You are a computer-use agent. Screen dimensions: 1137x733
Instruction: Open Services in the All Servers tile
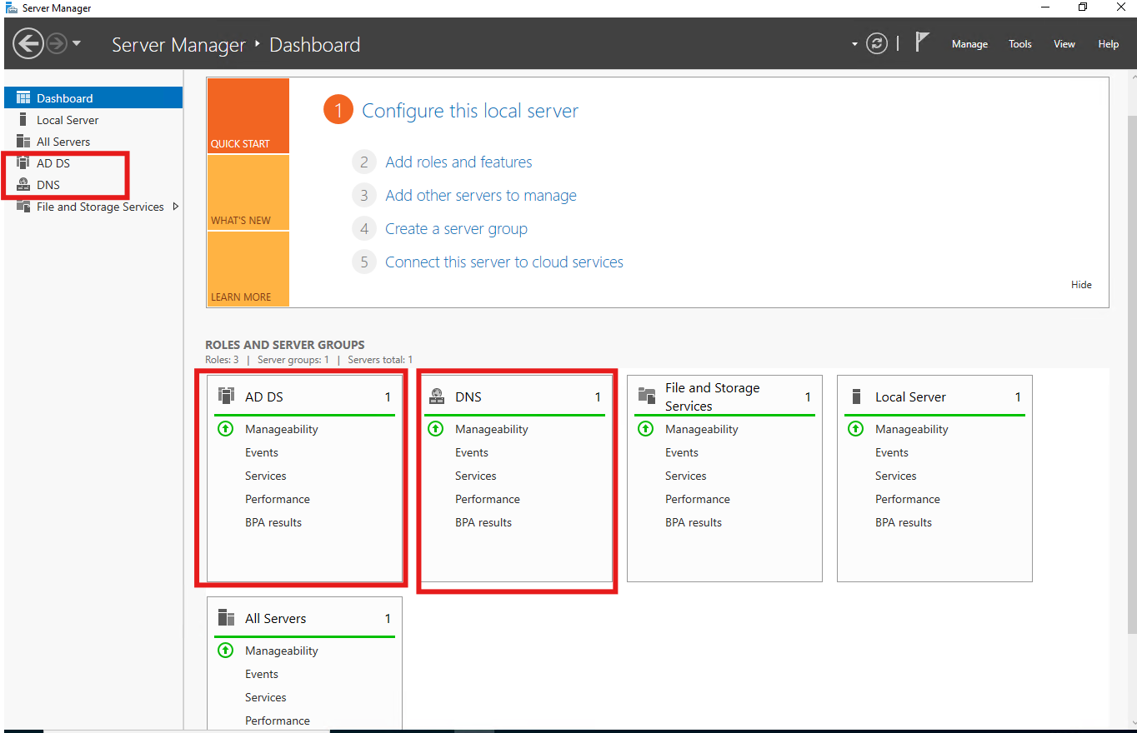266,698
